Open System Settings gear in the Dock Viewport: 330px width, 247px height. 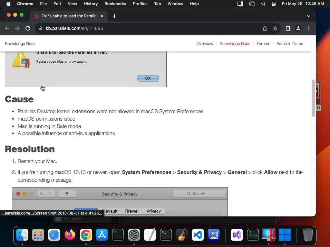tap(134, 234)
